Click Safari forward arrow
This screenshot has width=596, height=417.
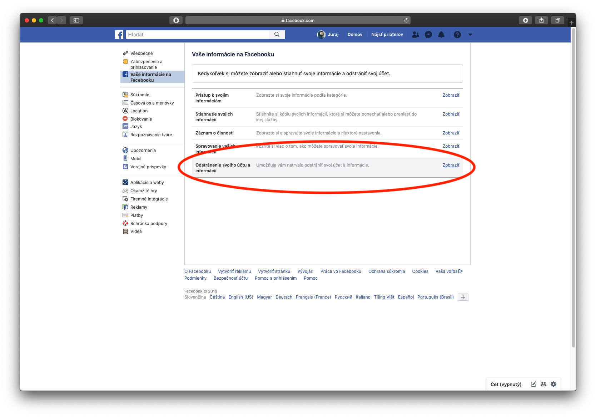point(62,20)
